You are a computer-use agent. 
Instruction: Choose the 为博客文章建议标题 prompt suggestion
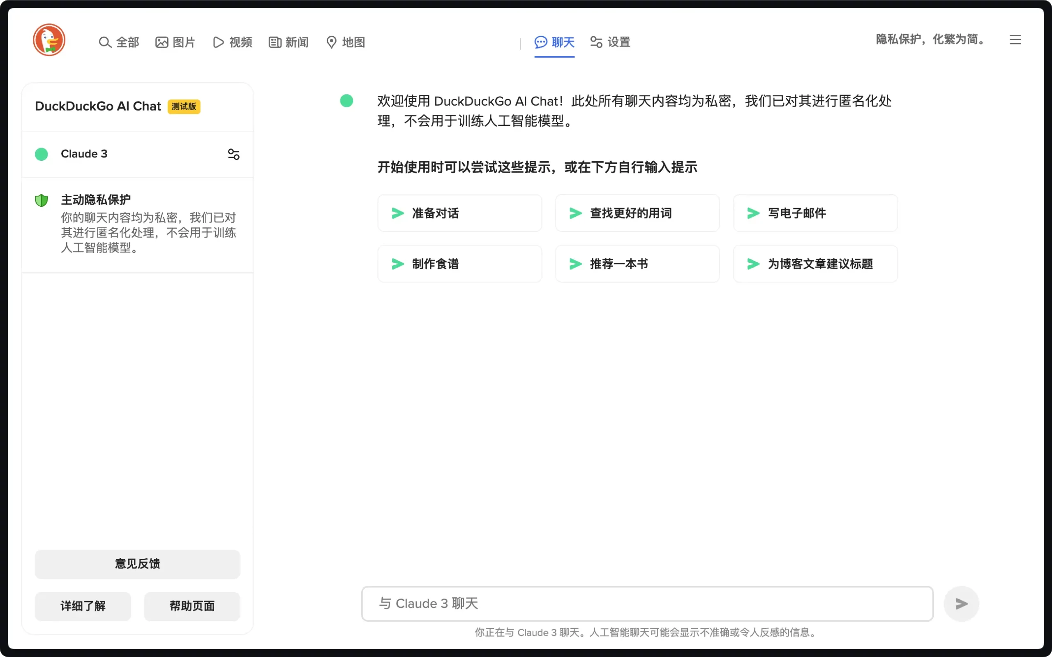point(815,264)
